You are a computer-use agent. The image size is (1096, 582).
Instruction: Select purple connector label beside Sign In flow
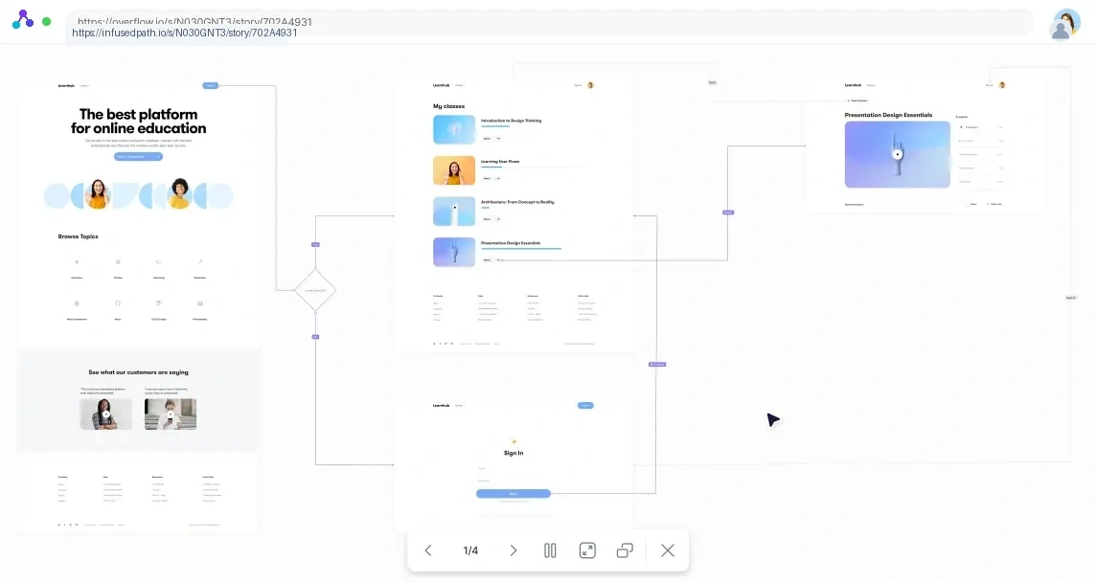657,364
